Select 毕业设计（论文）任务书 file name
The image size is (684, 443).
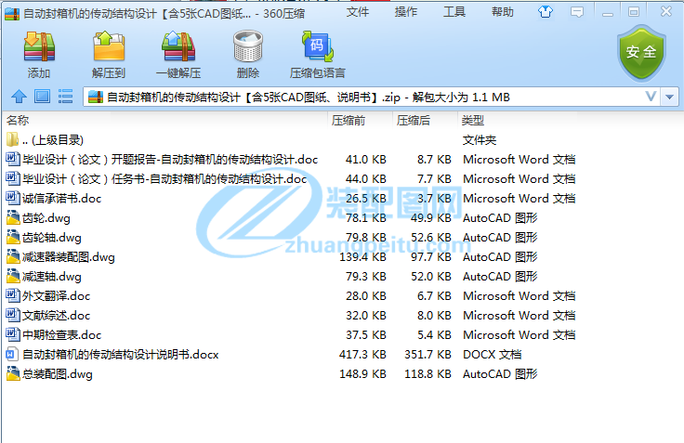pyautogui.click(x=164, y=179)
